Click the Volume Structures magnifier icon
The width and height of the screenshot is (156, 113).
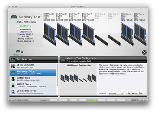tap(13, 92)
